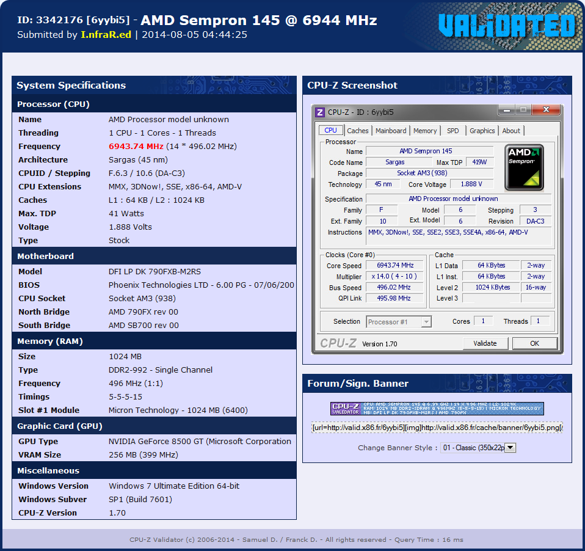Minimize the CPU-Z window
585x551 pixels.
[507, 110]
